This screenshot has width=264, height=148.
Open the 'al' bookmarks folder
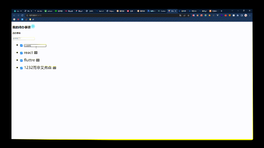(32, 19)
